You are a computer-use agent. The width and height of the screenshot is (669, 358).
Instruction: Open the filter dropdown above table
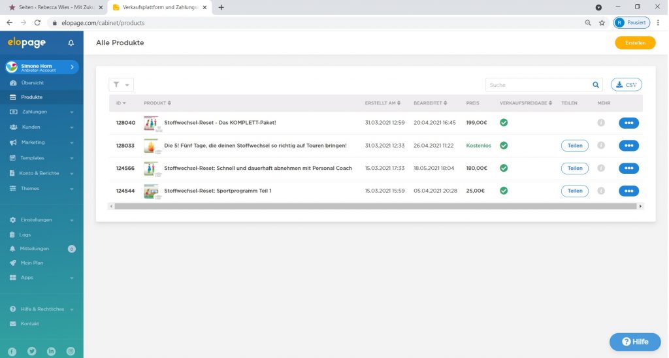[x=121, y=85]
